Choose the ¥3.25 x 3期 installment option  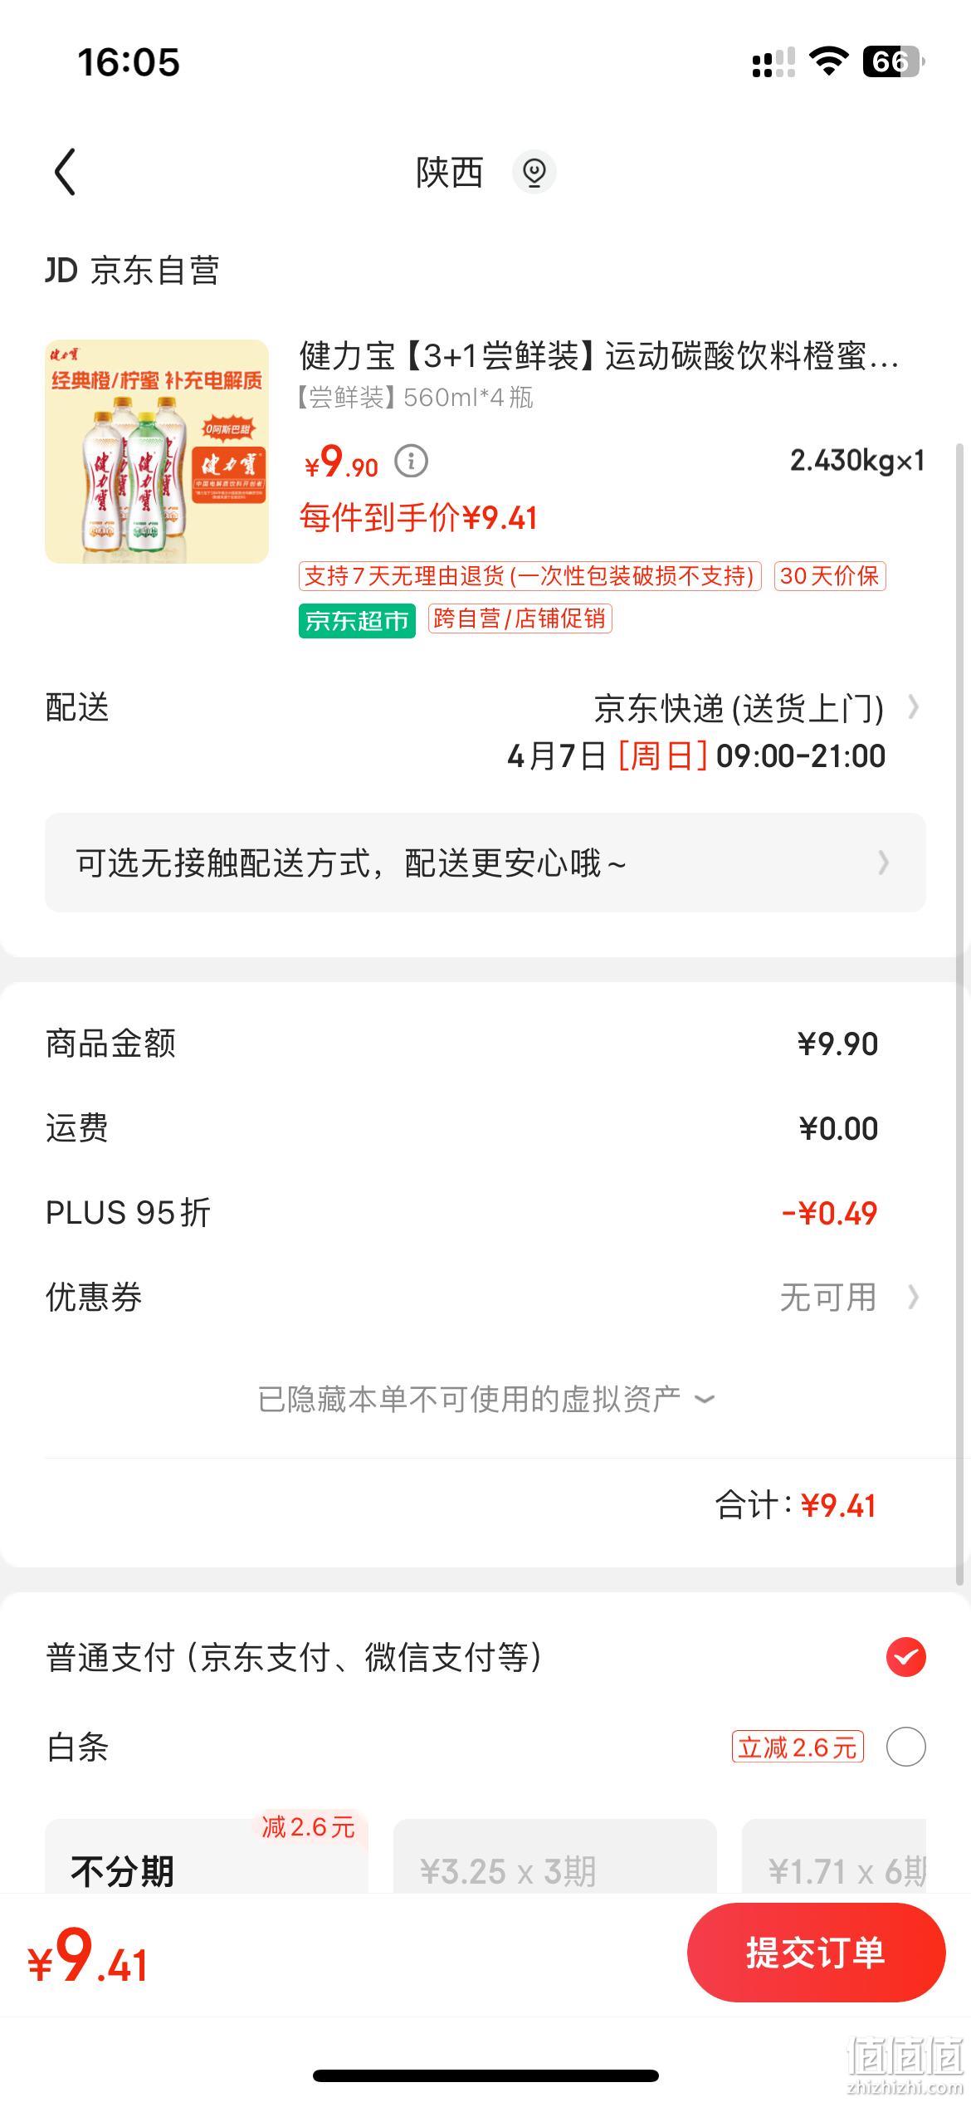point(554,1859)
